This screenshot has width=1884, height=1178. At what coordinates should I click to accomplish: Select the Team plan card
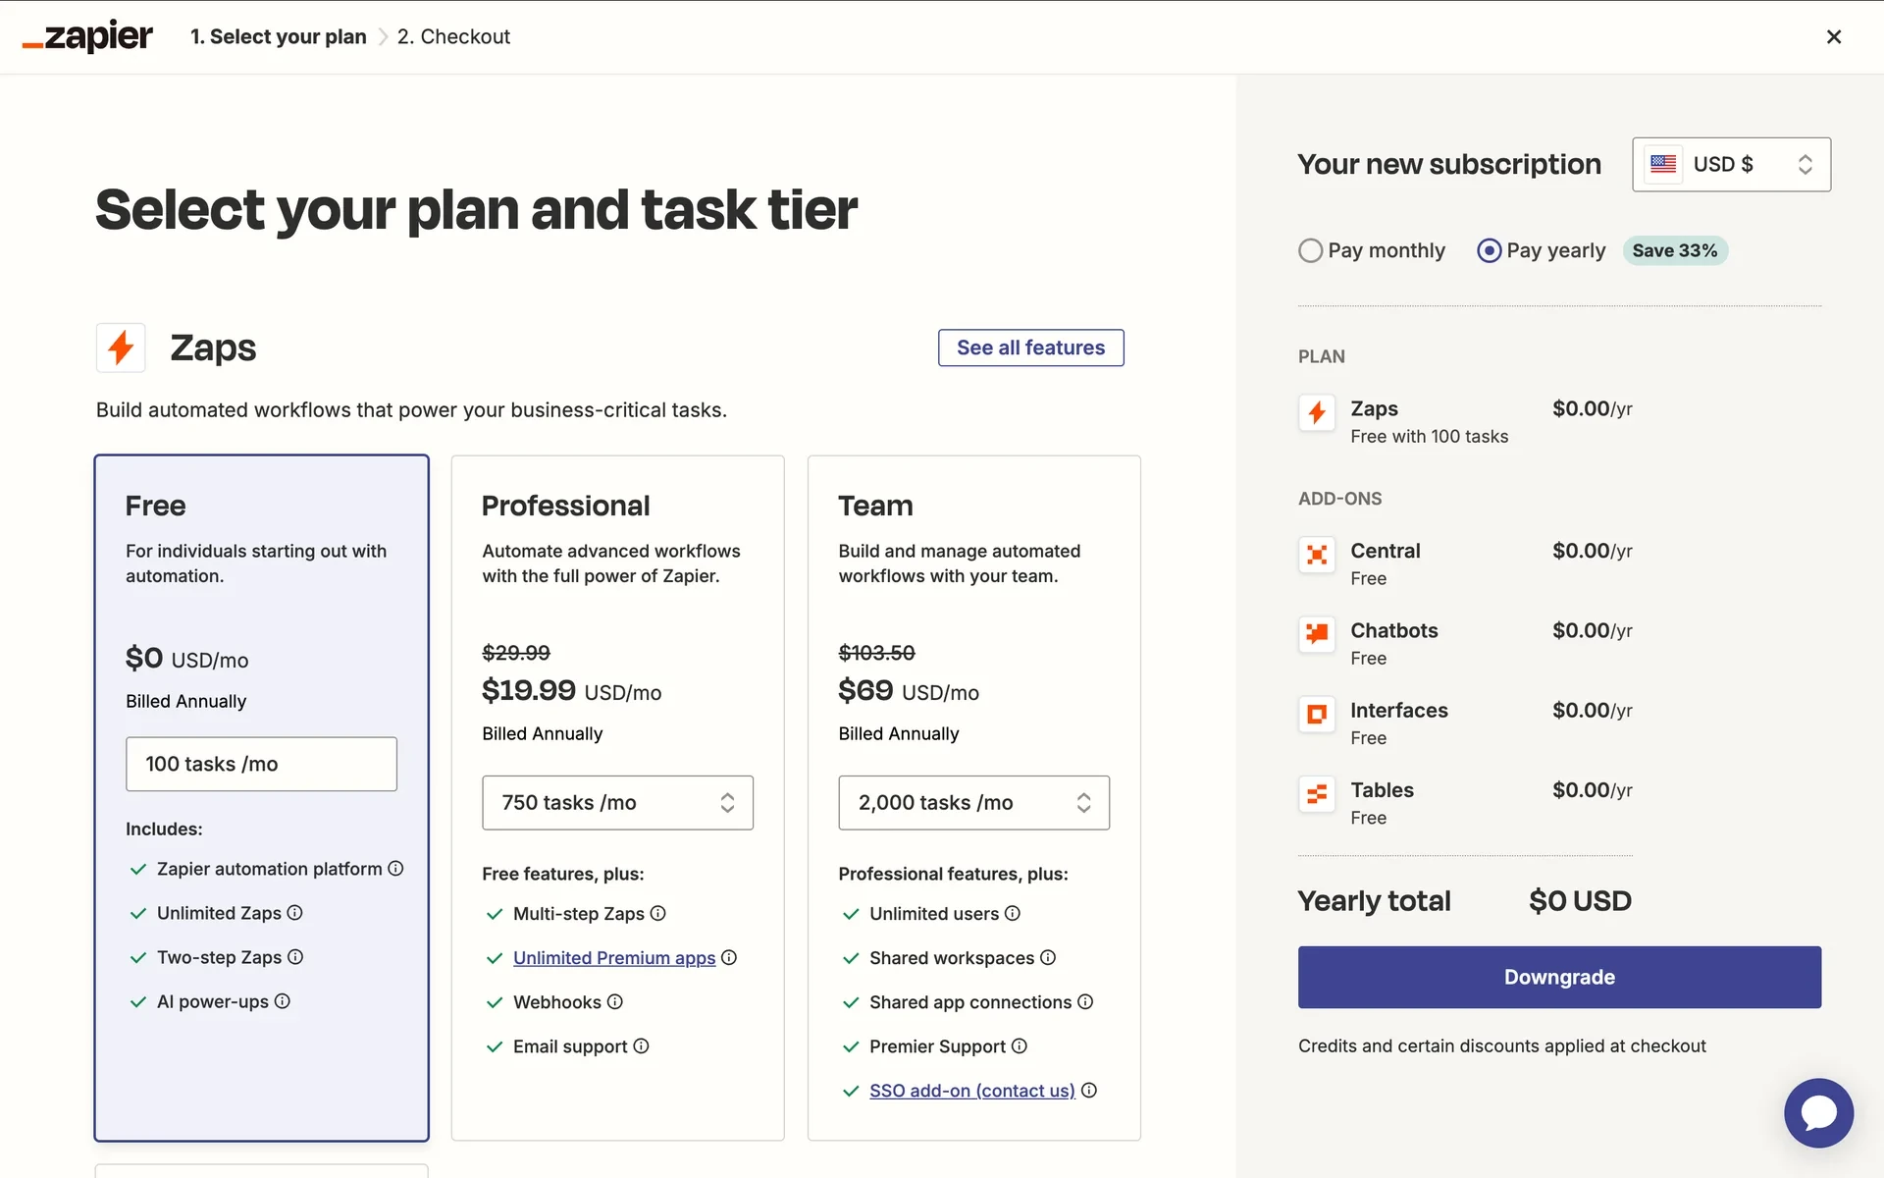973,798
